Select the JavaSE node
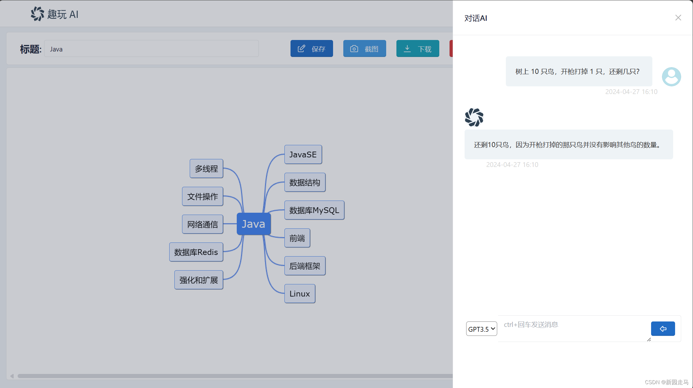Viewport: 693px width, 388px height. pyautogui.click(x=303, y=154)
